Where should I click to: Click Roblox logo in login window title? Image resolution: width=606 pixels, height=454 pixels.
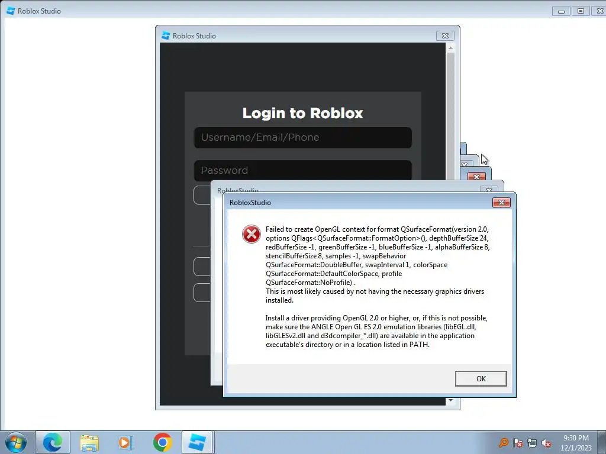(x=166, y=36)
